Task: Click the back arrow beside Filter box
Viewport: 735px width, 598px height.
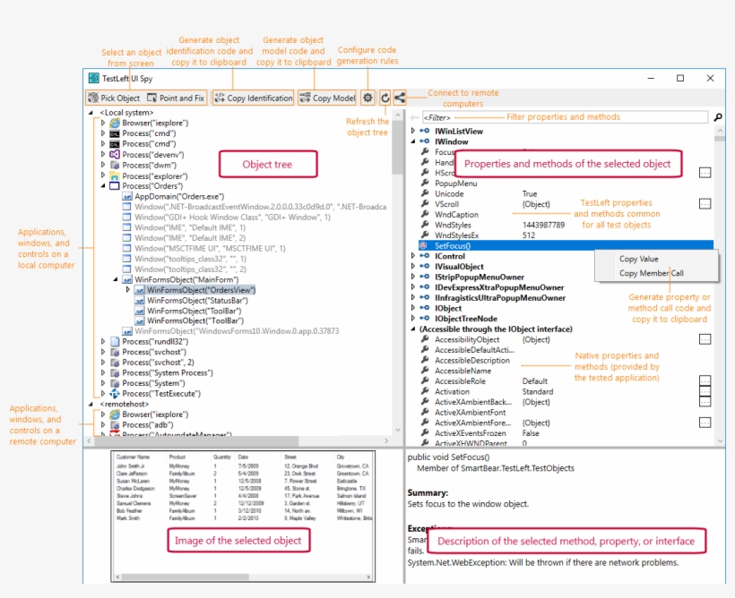Action: point(414,117)
